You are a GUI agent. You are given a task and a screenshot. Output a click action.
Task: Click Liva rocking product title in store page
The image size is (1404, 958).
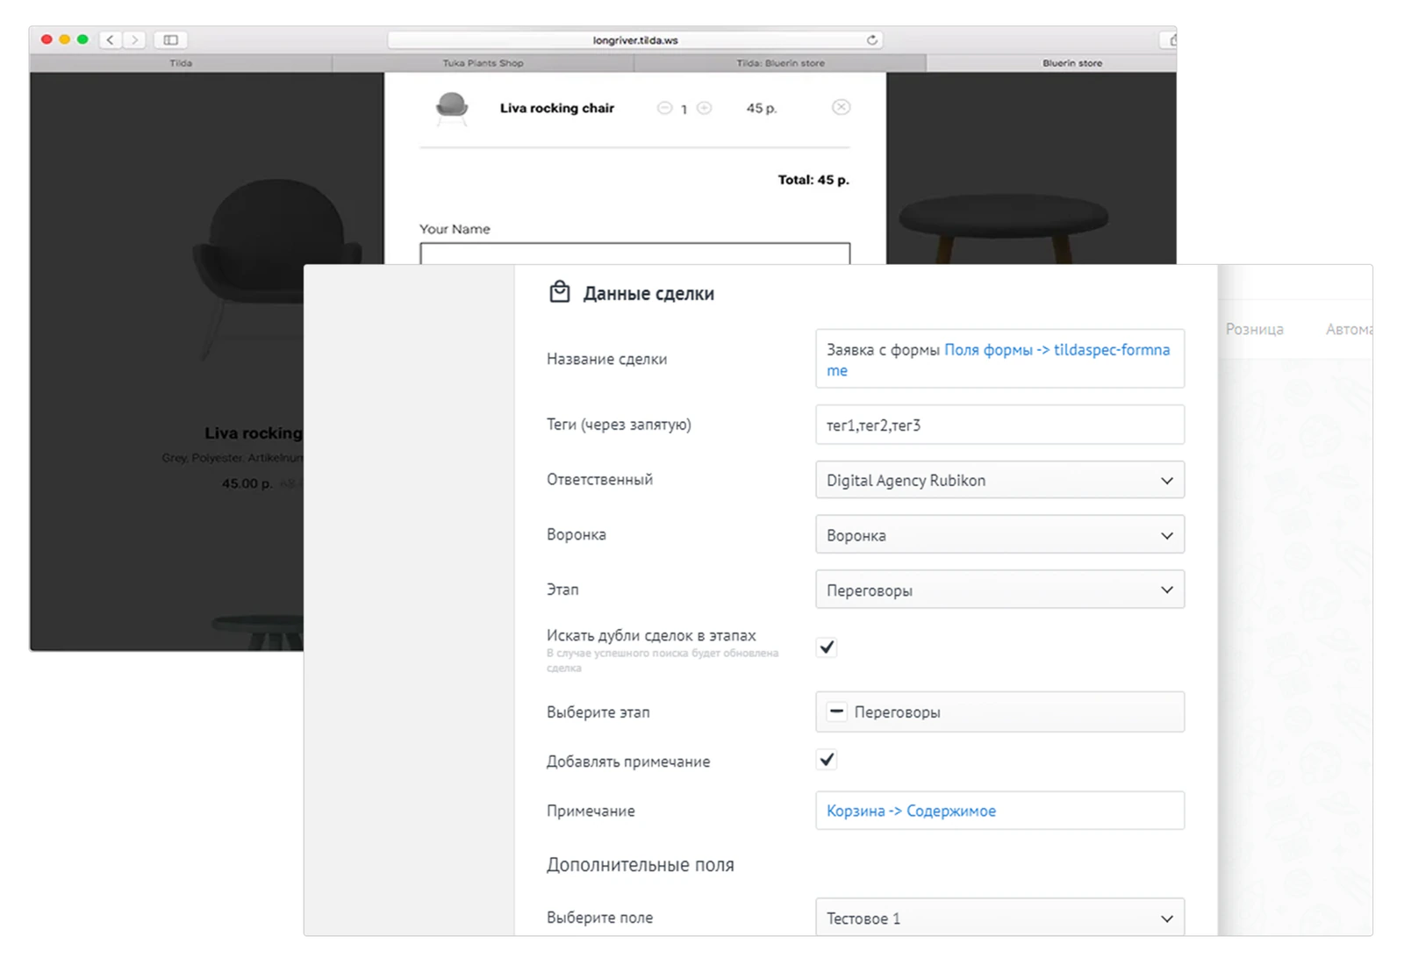pos(253,433)
